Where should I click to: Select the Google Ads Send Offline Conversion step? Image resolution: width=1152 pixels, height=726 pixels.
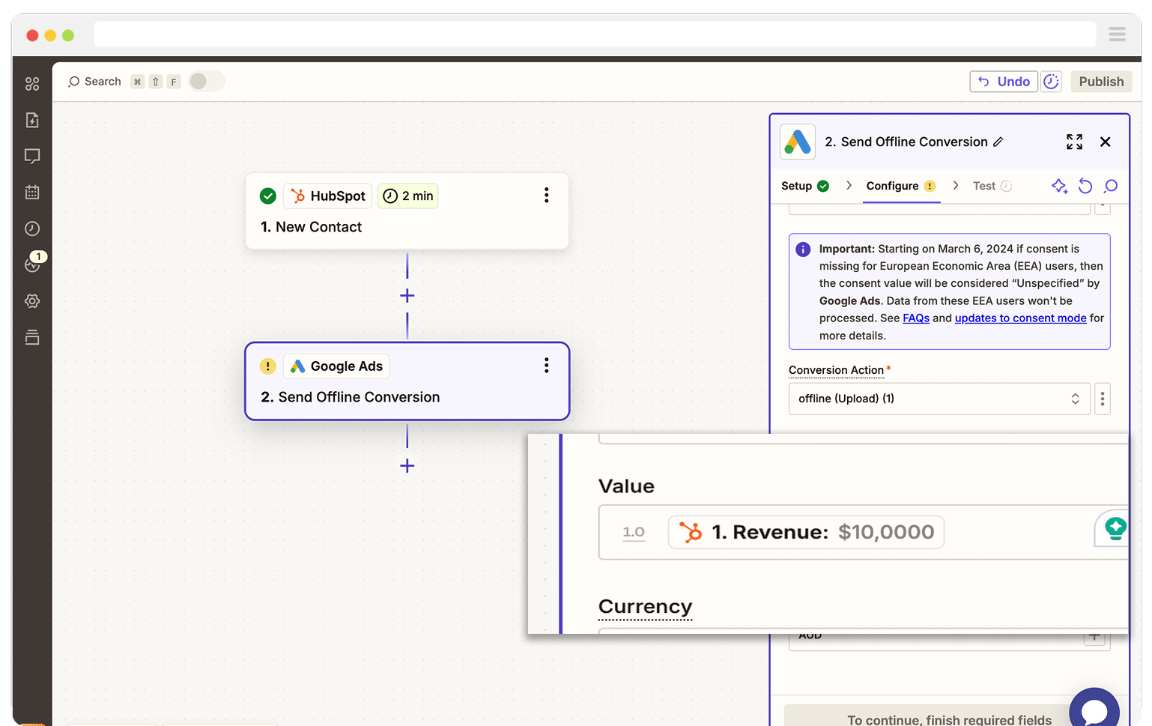point(407,381)
